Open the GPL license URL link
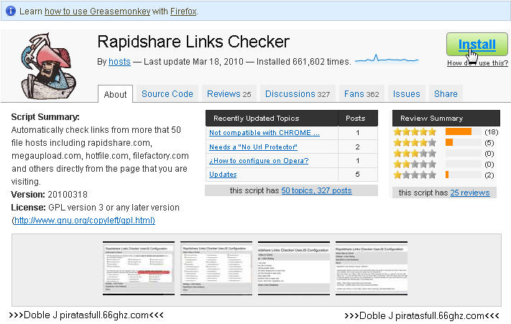 [84, 221]
